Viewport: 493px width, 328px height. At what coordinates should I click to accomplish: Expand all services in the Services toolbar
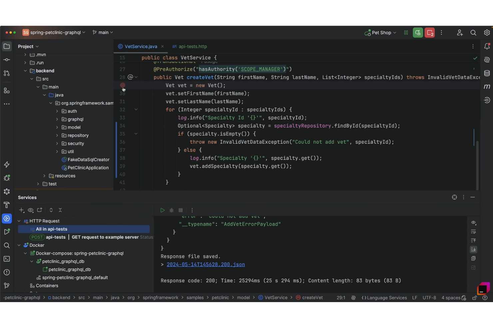coord(51,210)
